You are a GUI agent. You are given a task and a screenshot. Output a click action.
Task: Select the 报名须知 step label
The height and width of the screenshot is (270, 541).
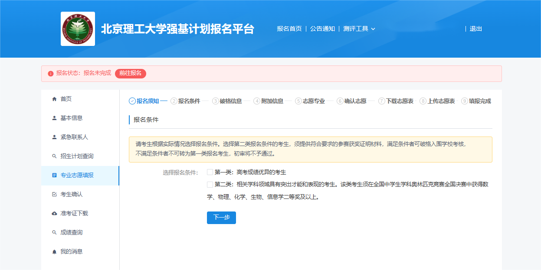coord(148,101)
